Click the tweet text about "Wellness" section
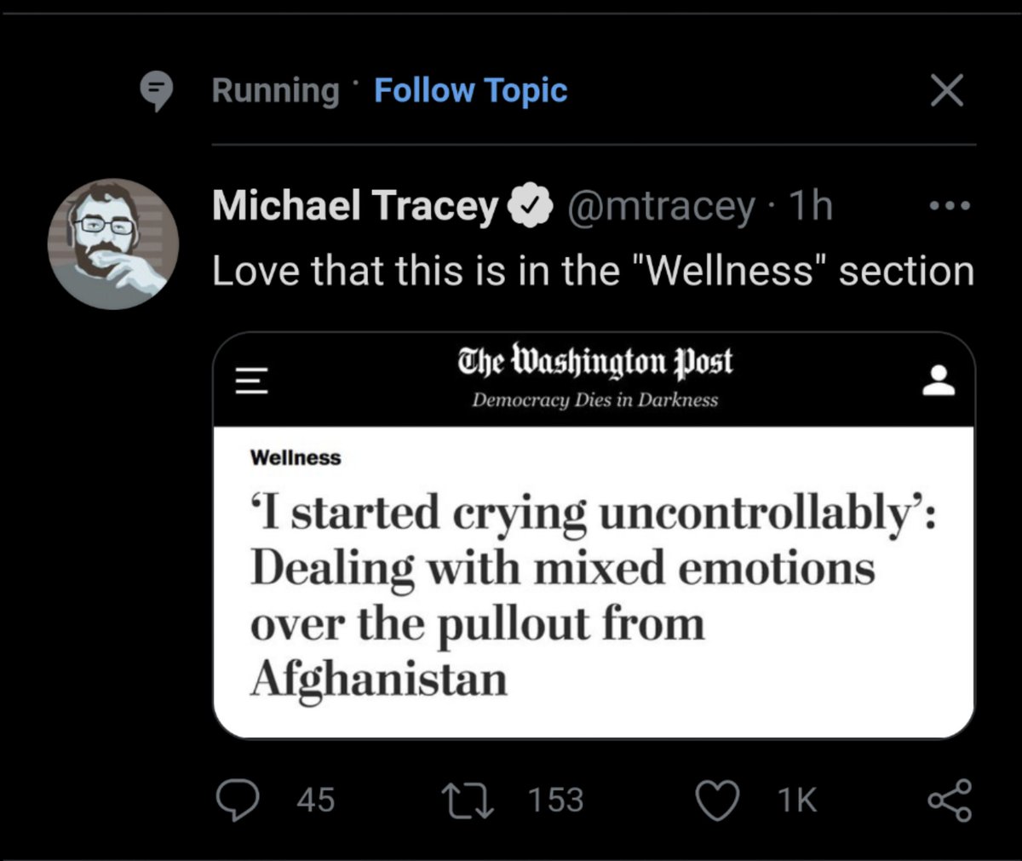The height and width of the screenshot is (861, 1022). pyautogui.click(x=593, y=272)
